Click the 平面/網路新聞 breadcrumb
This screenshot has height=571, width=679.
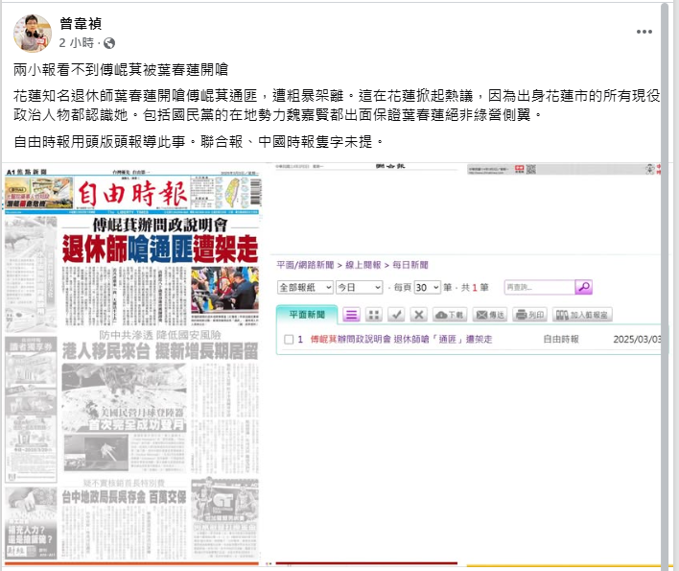pyautogui.click(x=305, y=265)
